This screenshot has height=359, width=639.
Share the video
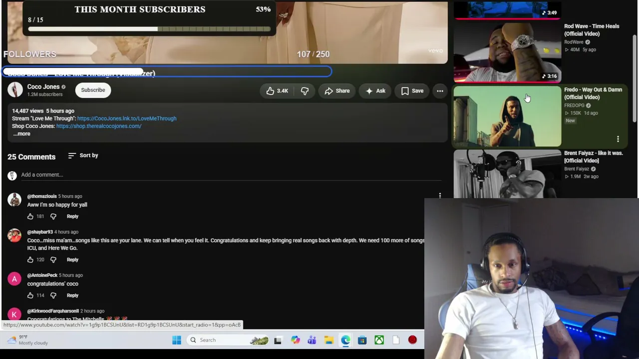click(x=337, y=91)
